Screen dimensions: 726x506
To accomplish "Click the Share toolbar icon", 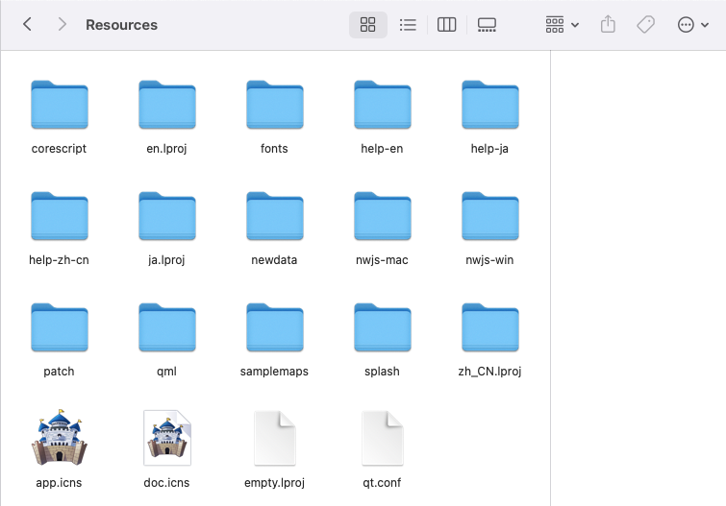I will point(608,25).
